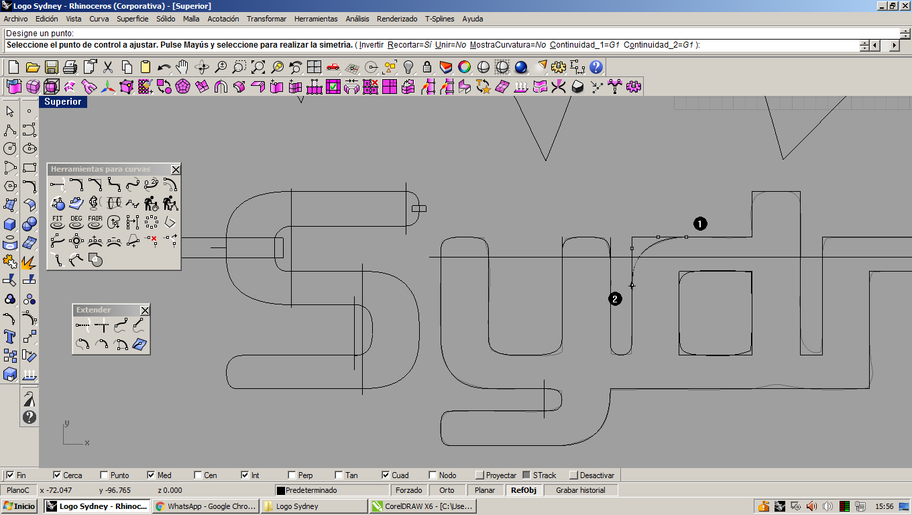Image resolution: width=912 pixels, height=515 pixels.
Task: Open the Predeterminado layer selector in status bar
Action: coord(332,490)
